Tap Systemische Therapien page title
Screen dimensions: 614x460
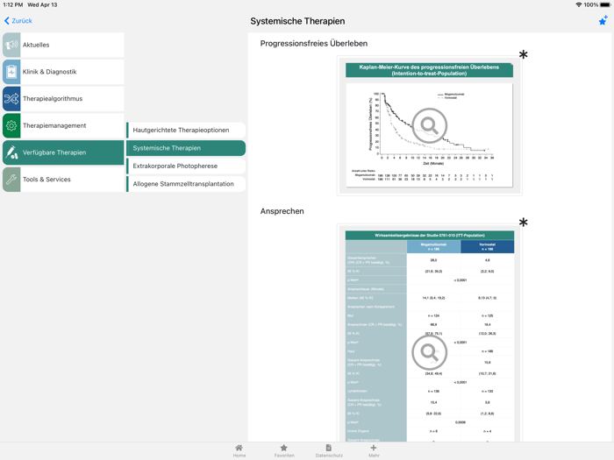pyautogui.click(x=297, y=21)
